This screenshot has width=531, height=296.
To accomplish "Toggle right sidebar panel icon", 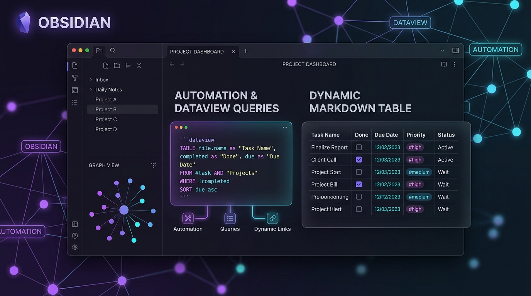I will pyautogui.click(x=455, y=50).
